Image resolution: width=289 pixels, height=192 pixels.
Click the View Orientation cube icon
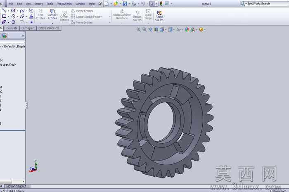click(162, 29)
